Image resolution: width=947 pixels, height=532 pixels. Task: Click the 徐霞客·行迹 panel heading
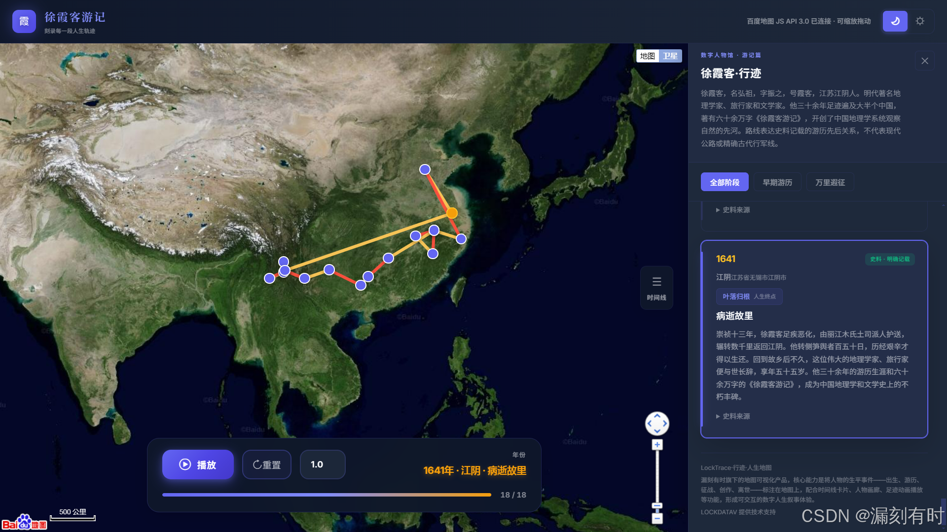pyautogui.click(x=731, y=73)
